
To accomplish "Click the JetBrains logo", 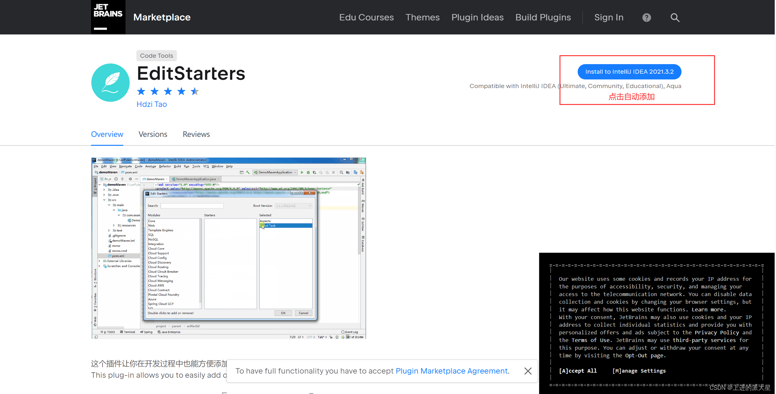I will click(108, 17).
